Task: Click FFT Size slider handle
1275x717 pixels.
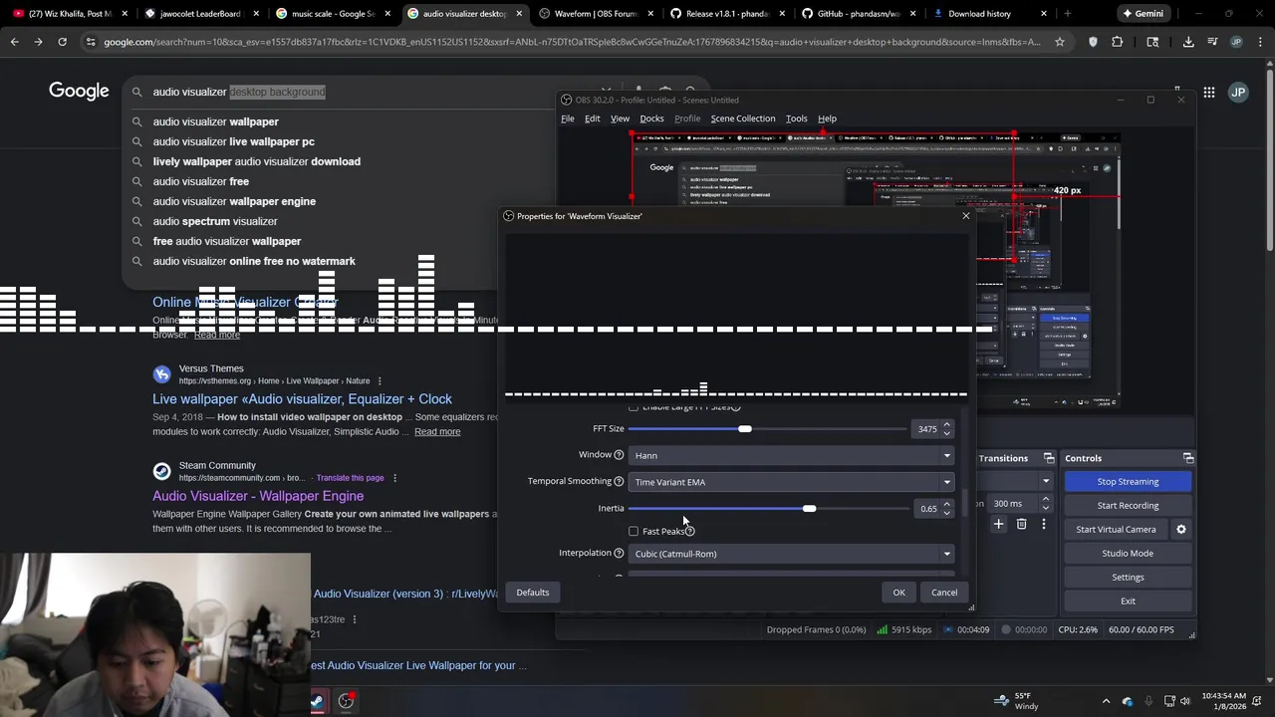Action: (x=744, y=428)
